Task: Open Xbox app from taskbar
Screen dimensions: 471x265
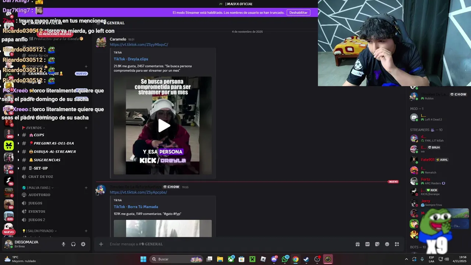Action: click(231, 259)
